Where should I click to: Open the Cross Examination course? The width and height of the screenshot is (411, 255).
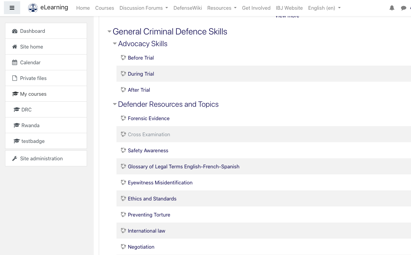[x=149, y=135]
